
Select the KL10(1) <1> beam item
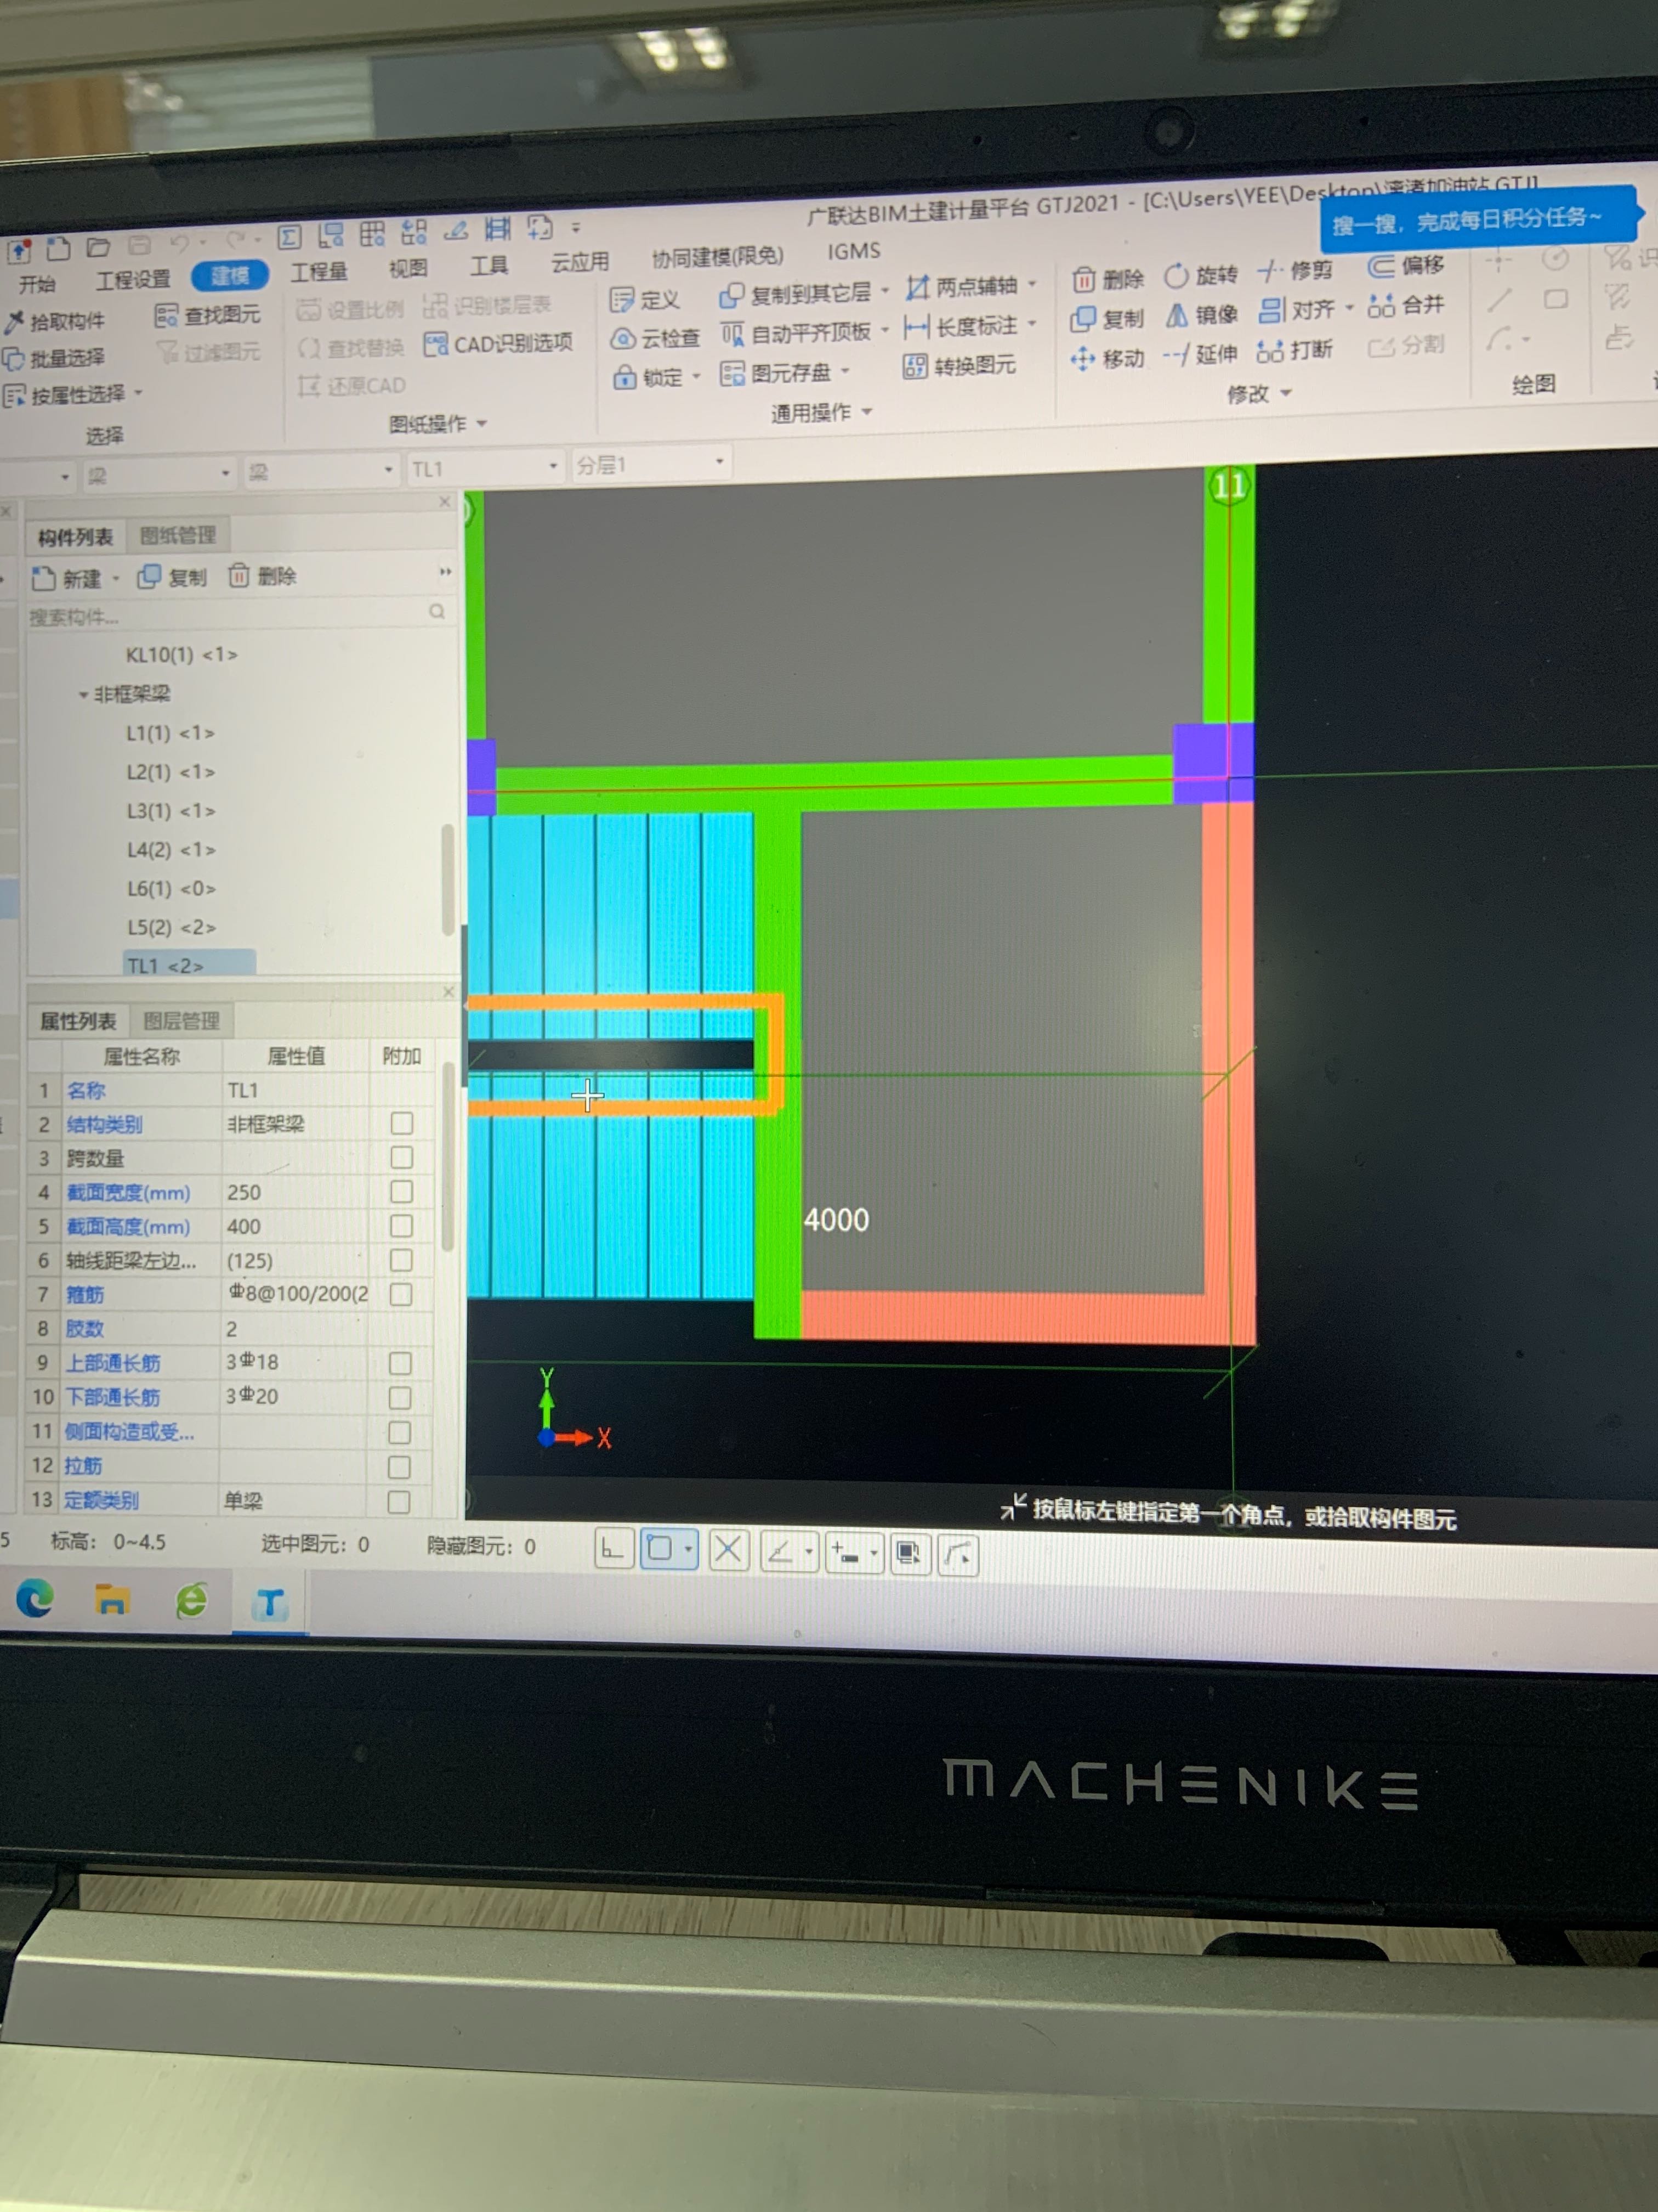click(181, 655)
